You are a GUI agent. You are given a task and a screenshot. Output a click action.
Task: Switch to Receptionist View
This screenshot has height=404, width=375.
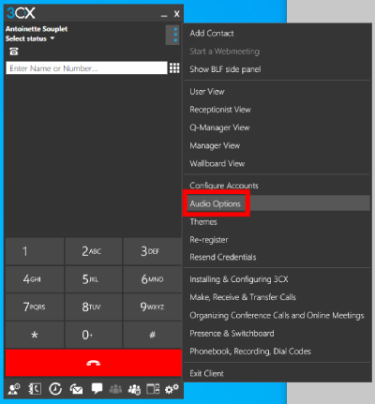pos(277,110)
